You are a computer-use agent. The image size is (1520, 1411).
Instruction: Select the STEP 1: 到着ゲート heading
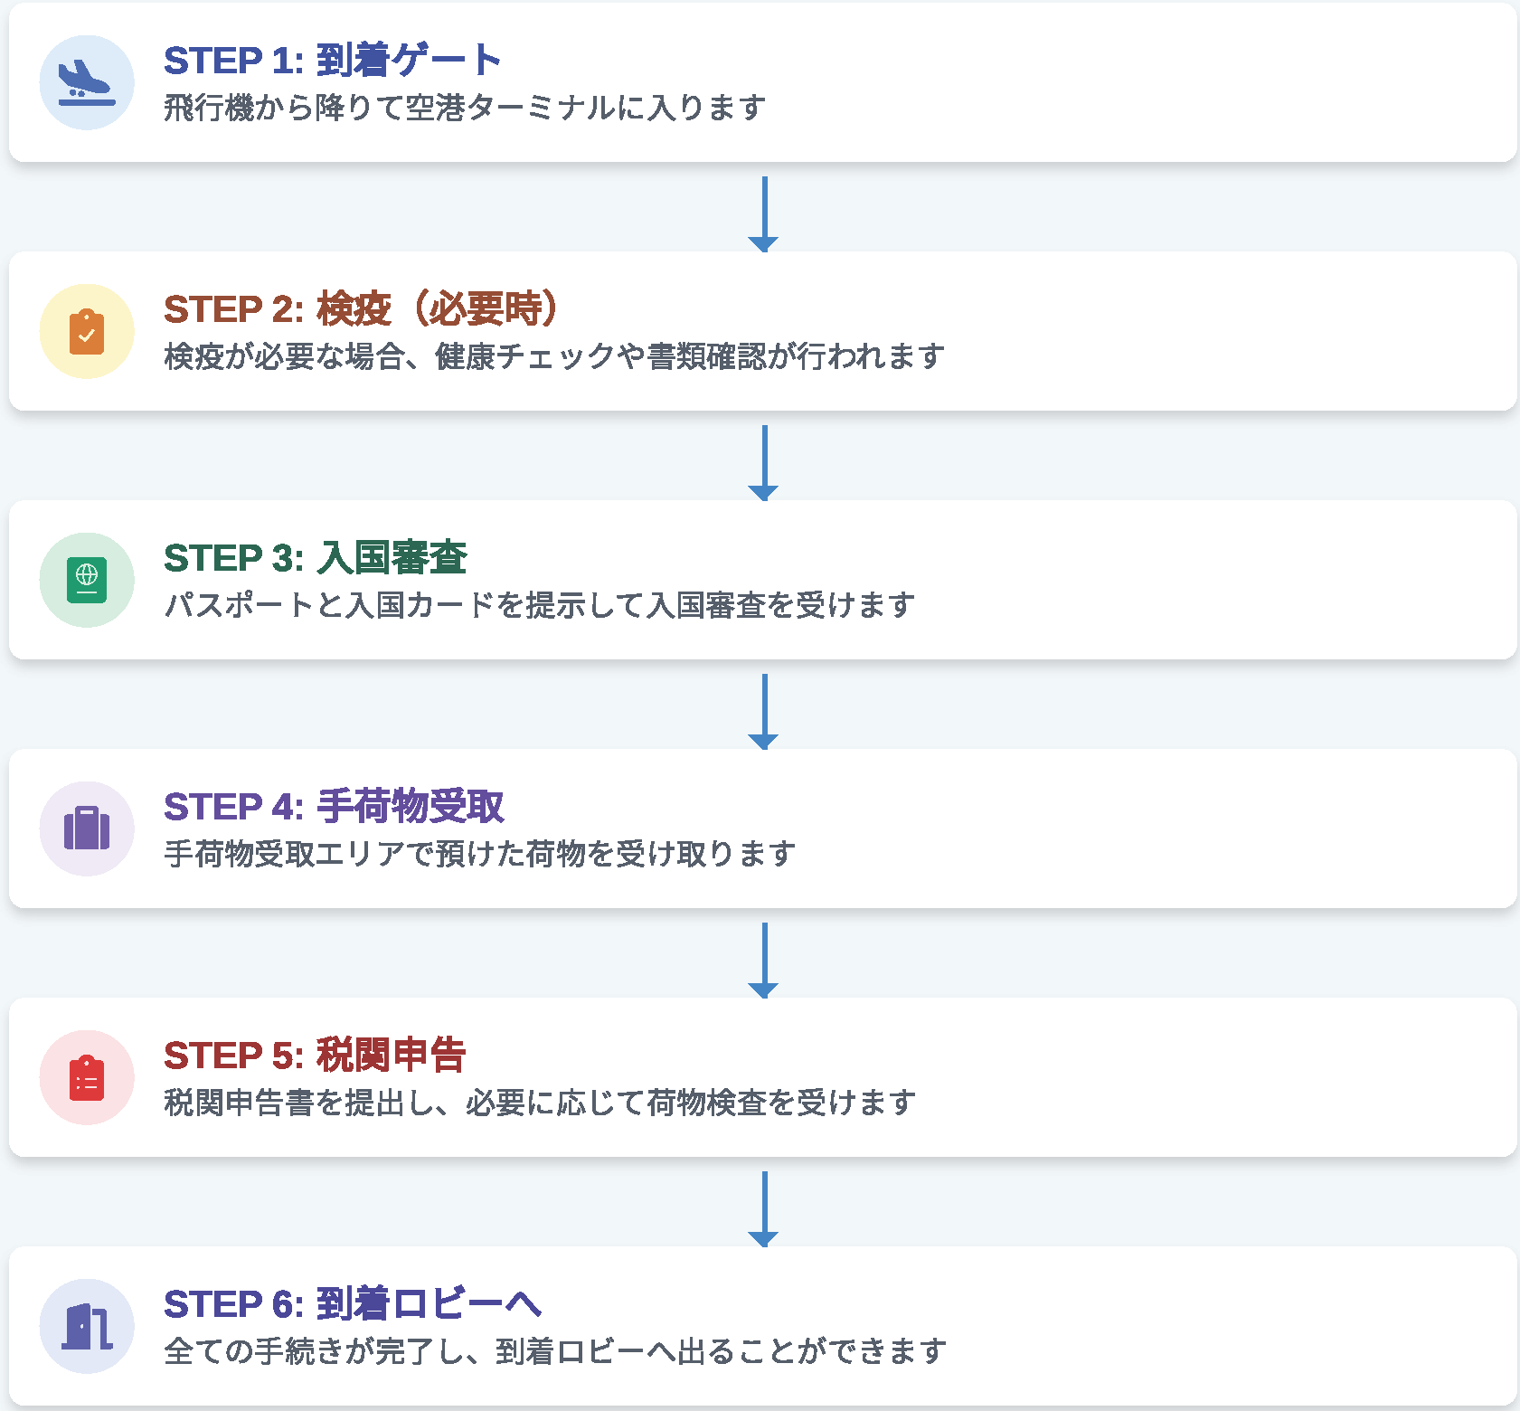[x=332, y=61]
